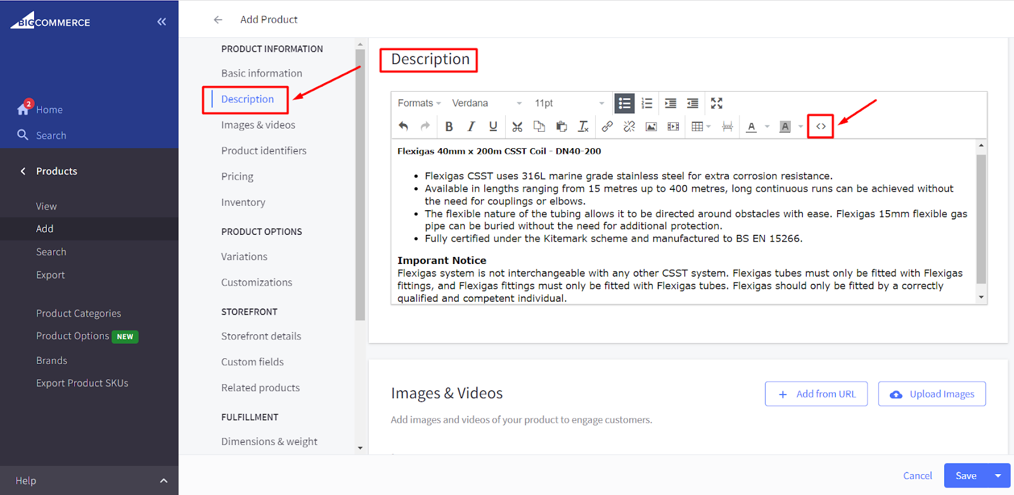Screen dimensions: 1014x495
Task: Insert a media video into the description
Action: [x=673, y=127]
